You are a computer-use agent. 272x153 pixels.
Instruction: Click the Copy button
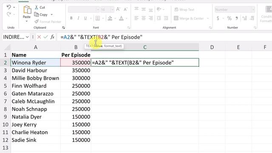point(41,14)
